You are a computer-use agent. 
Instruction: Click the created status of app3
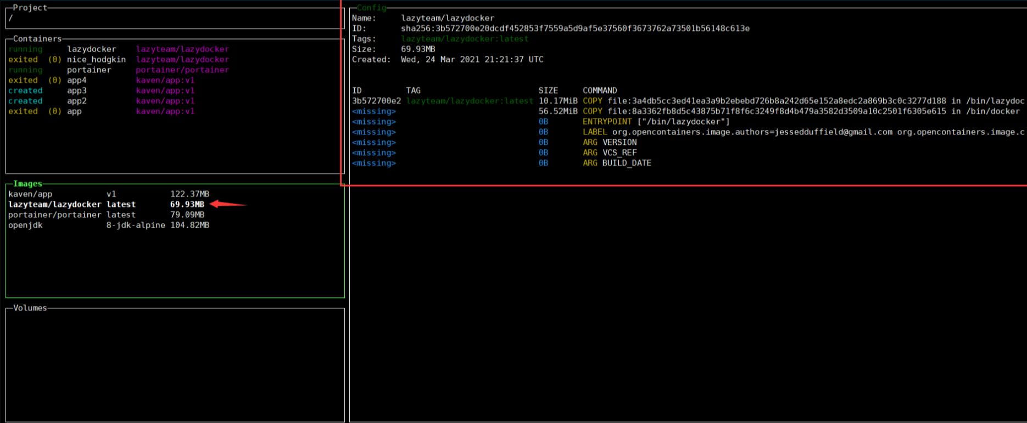[25, 91]
